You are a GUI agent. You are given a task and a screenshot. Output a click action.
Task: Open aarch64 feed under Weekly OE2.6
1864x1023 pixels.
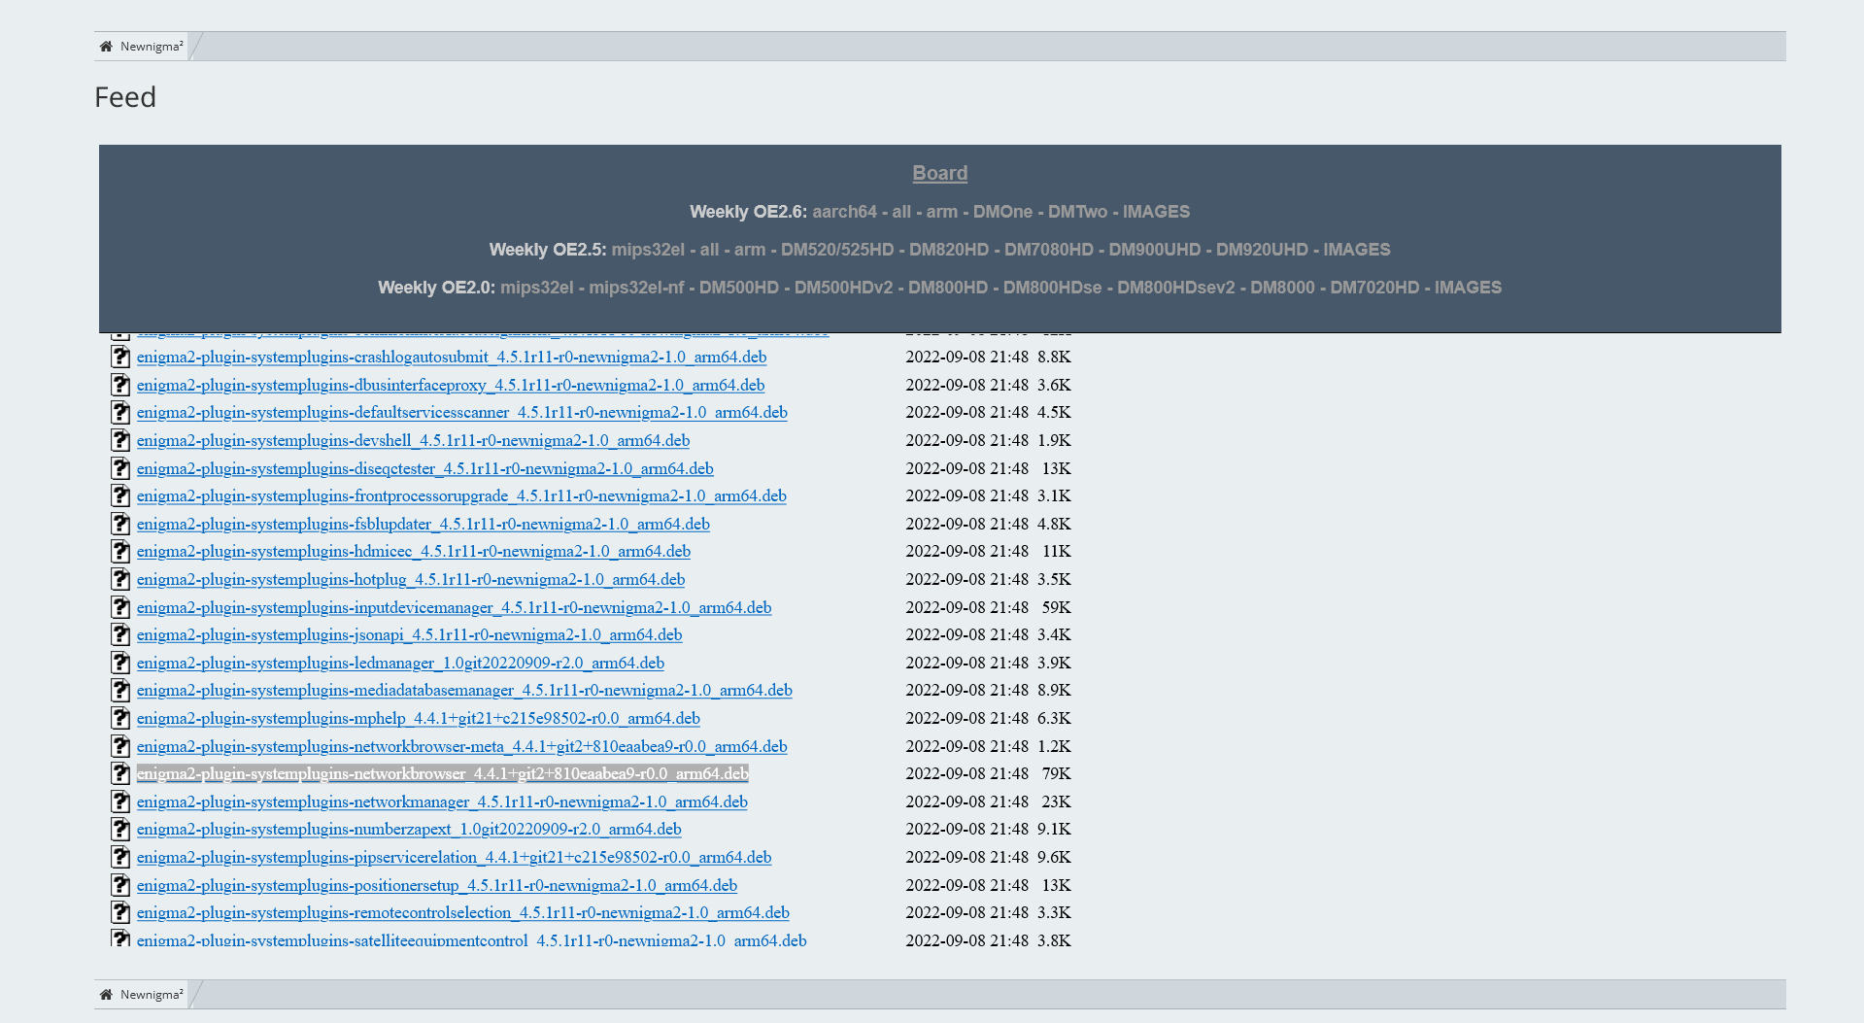pos(844,212)
